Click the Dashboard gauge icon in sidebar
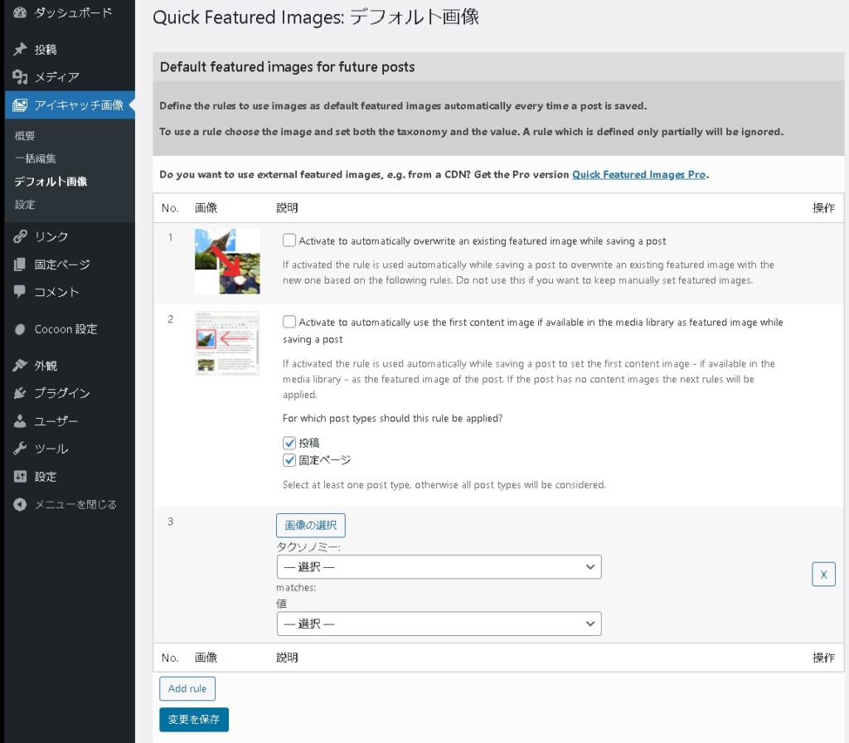This screenshot has width=849, height=743. click(x=21, y=12)
